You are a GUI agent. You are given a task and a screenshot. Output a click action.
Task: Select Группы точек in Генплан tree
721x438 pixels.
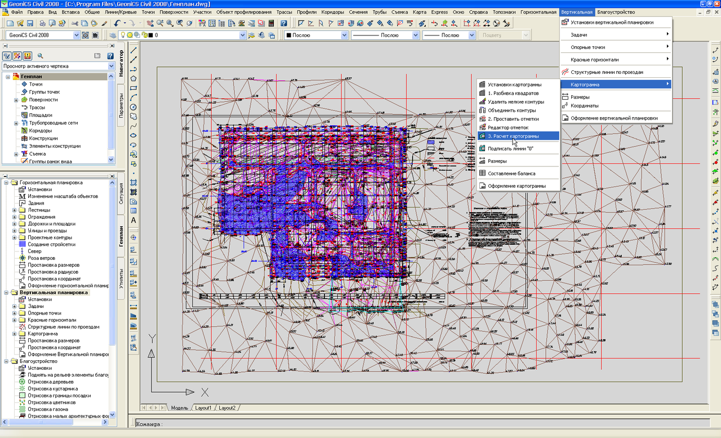click(x=44, y=92)
